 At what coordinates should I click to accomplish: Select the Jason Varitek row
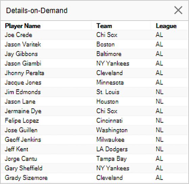(94, 44)
